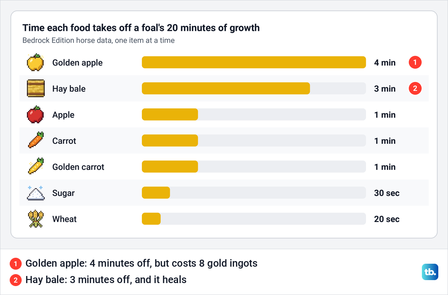Click the orange carrot icon
Screen dimensions: 448x295
point(36,141)
